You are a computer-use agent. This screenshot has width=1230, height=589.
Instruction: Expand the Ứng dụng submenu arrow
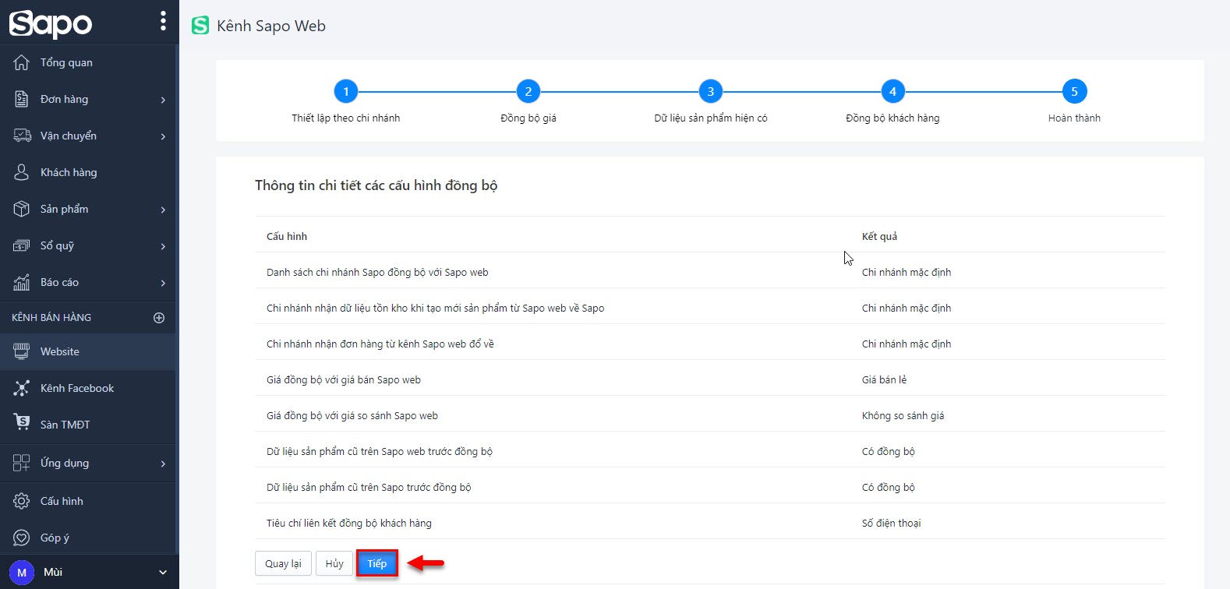click(163, 464)
